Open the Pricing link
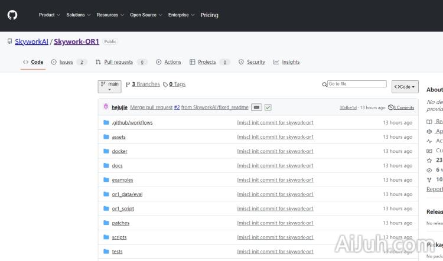This screenshot has width=443, height=261. 209,15
